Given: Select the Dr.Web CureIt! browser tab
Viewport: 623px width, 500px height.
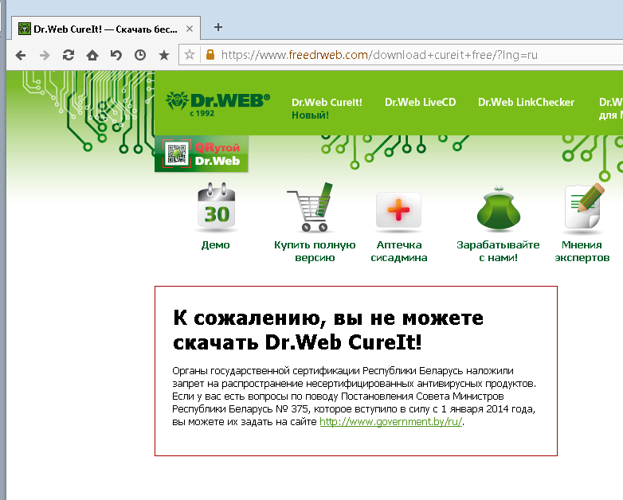Looking at the screenshot, I should pos(106,28).
